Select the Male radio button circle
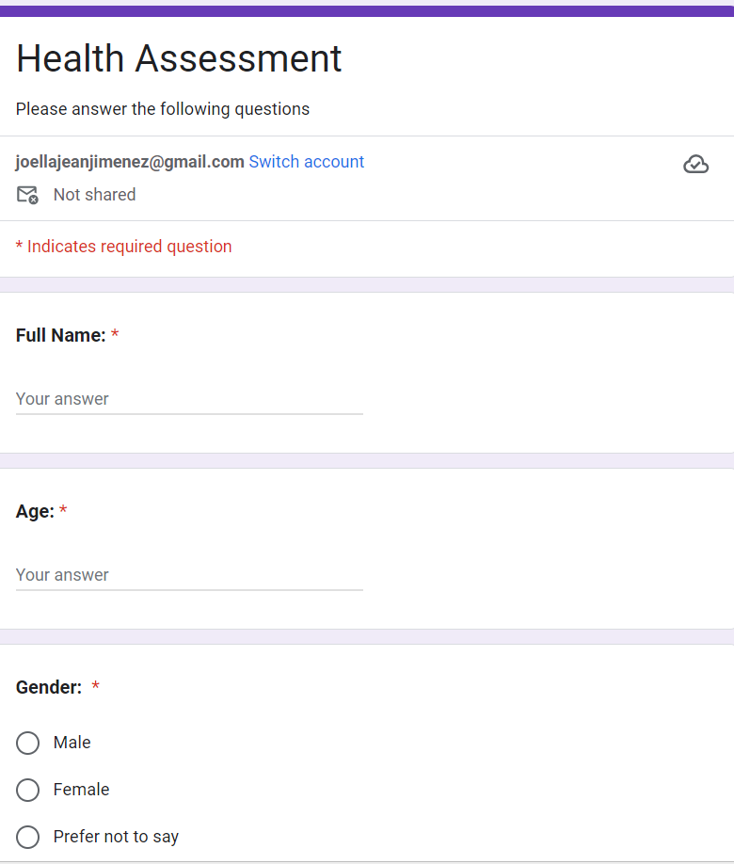This screenshot has height=864, width=734. pyautogui.click(x=28, y=743)
